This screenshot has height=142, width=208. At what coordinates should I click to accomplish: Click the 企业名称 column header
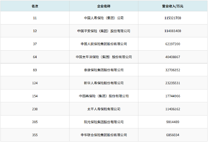pos(104,6)
